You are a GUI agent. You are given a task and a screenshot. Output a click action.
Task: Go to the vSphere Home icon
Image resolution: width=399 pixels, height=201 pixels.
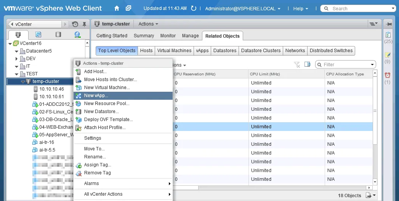pos(117,8)
